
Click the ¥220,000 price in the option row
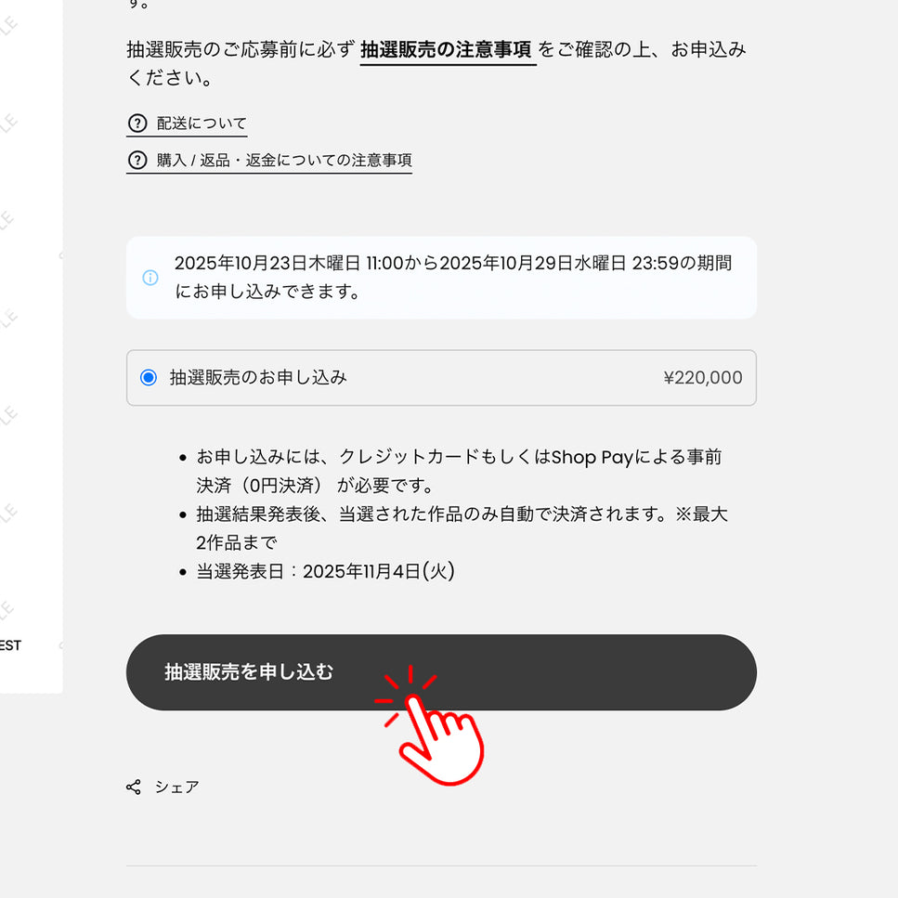point(703,377)
